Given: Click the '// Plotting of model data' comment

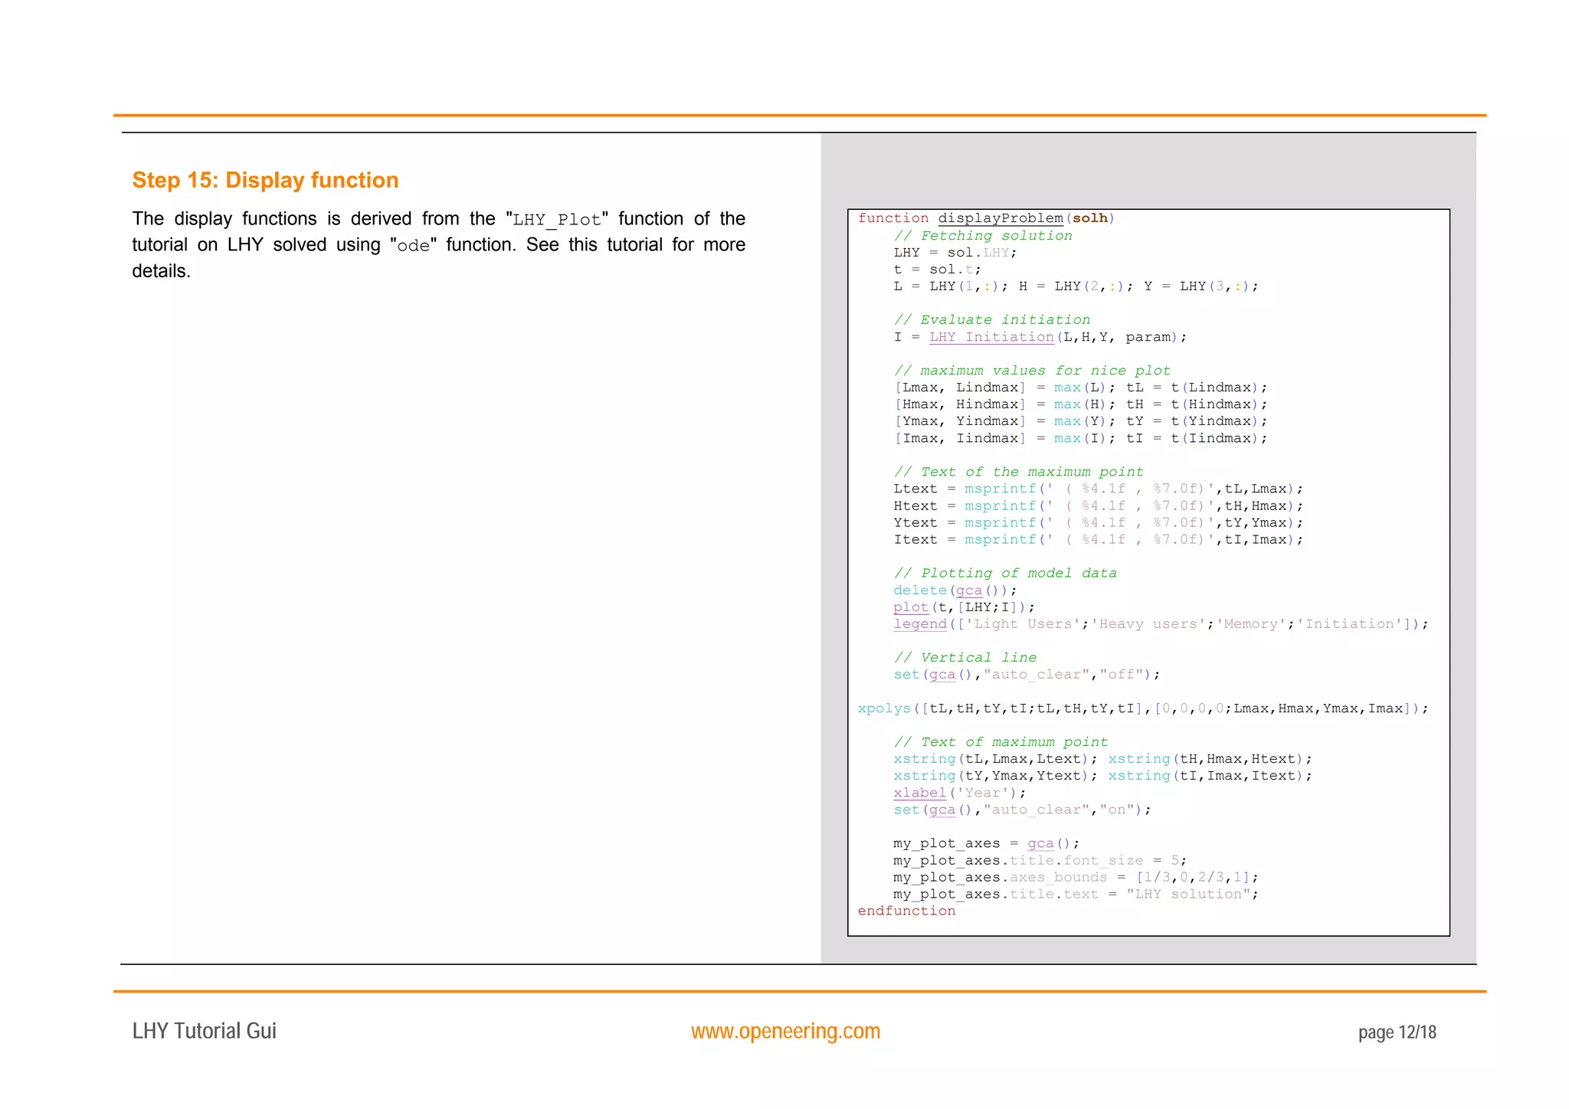Looking at the screenshot, I should click(x=1005, y=573).
